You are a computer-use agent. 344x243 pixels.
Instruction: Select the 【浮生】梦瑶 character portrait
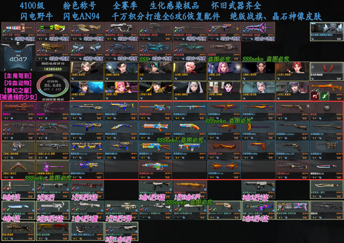pyautogui.click(x=155, y=87)
